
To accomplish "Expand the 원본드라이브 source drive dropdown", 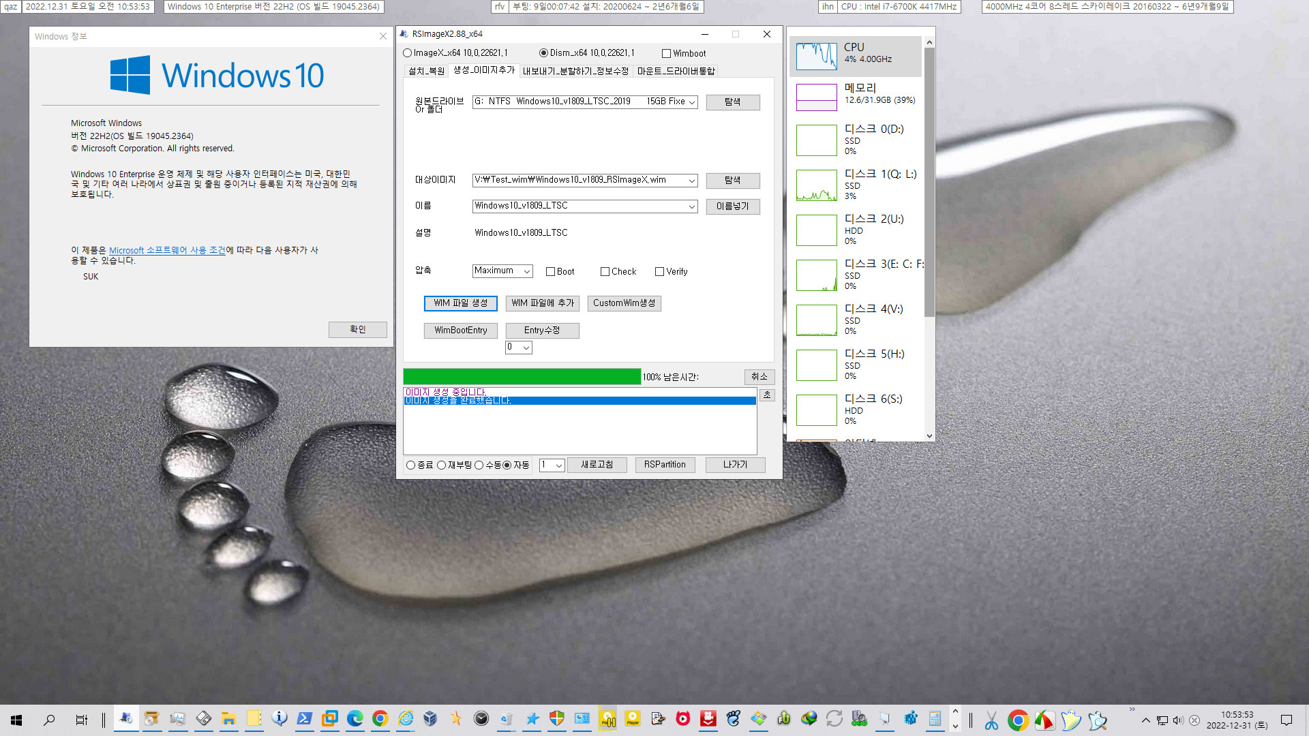I will 691,102.
